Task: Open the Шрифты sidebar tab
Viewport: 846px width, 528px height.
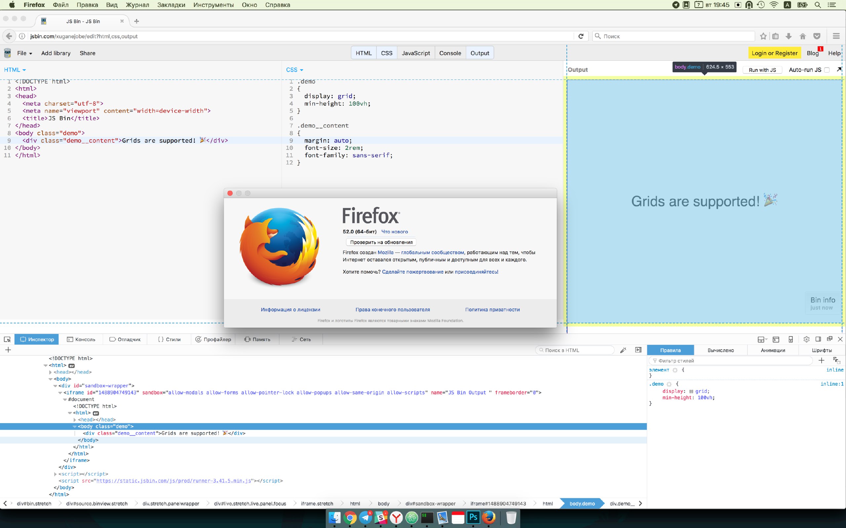Action: pyautogui.click(x=822, y=350)
